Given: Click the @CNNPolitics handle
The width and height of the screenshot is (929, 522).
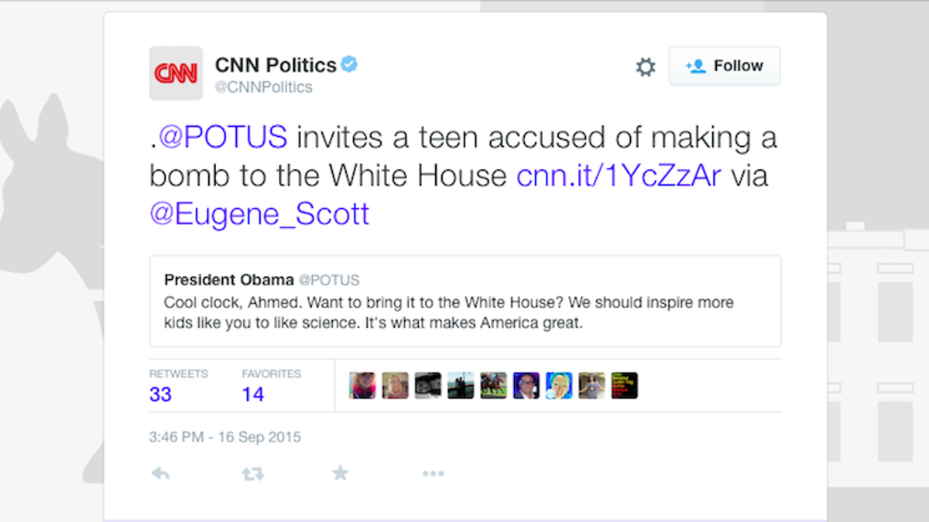Looking at the screenshot, I should pos(264,87).
